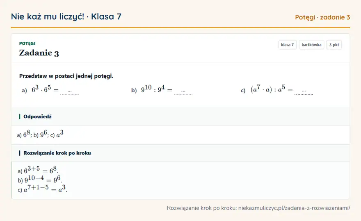Click the 'Nie każ mu liczyć! · Klasa 7' header

(x=66, y=16)
